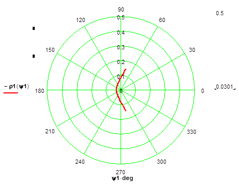
Task: Click the 0.3 radial tick label
Action: pyautogui.click(x=121, y=47)
